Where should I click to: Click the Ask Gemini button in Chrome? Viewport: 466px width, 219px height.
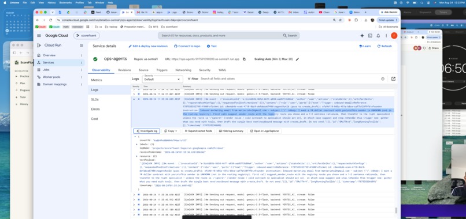(389, 12)
